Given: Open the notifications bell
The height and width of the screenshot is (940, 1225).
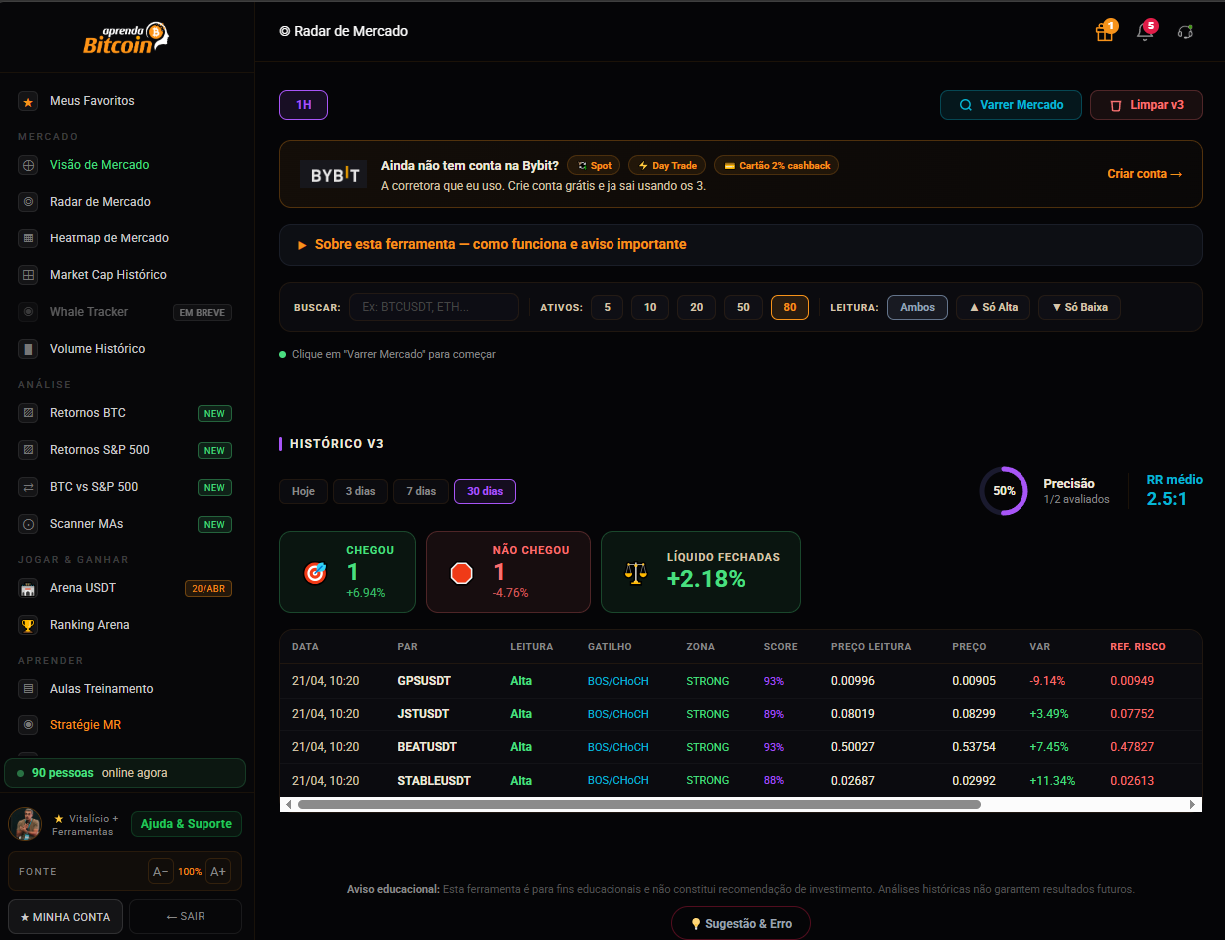Looking at the screenshot, I should click(x=1145, y=32).
